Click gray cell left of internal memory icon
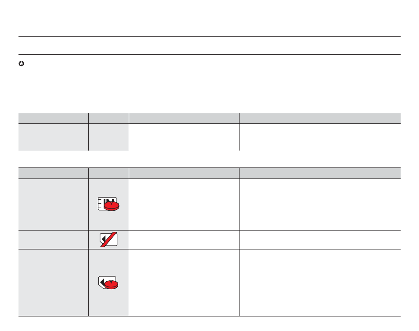Screen dimensions: 419x331 click(53, 205)
